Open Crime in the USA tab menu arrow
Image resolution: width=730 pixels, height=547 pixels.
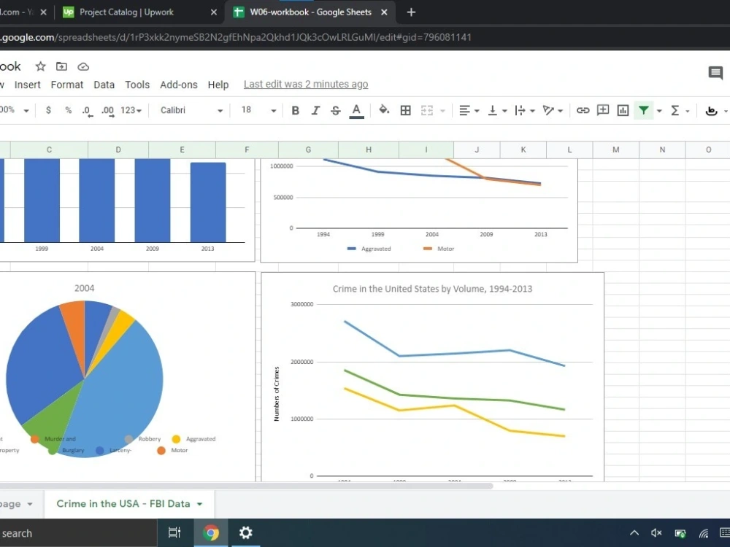[200, 504]
